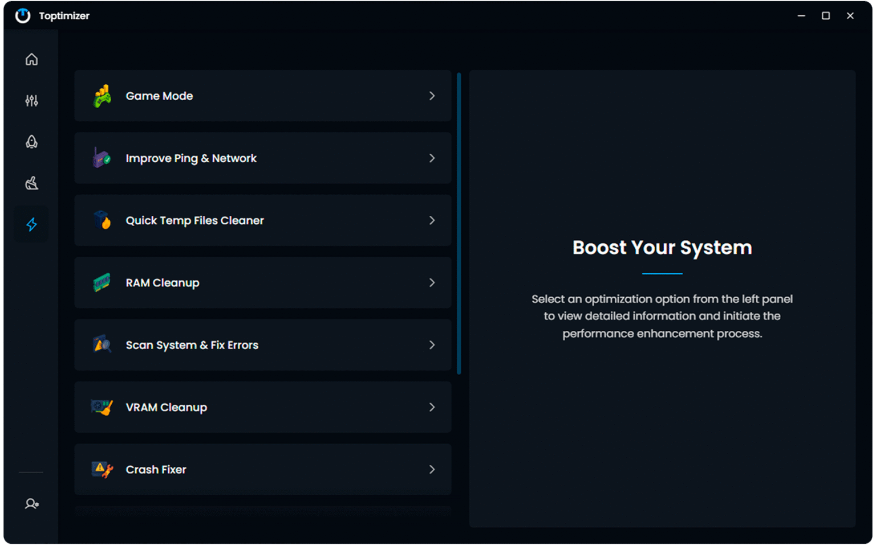Expand Improve Ping & Network chevron
Screen dimensions: 876x546
(432, 158)
